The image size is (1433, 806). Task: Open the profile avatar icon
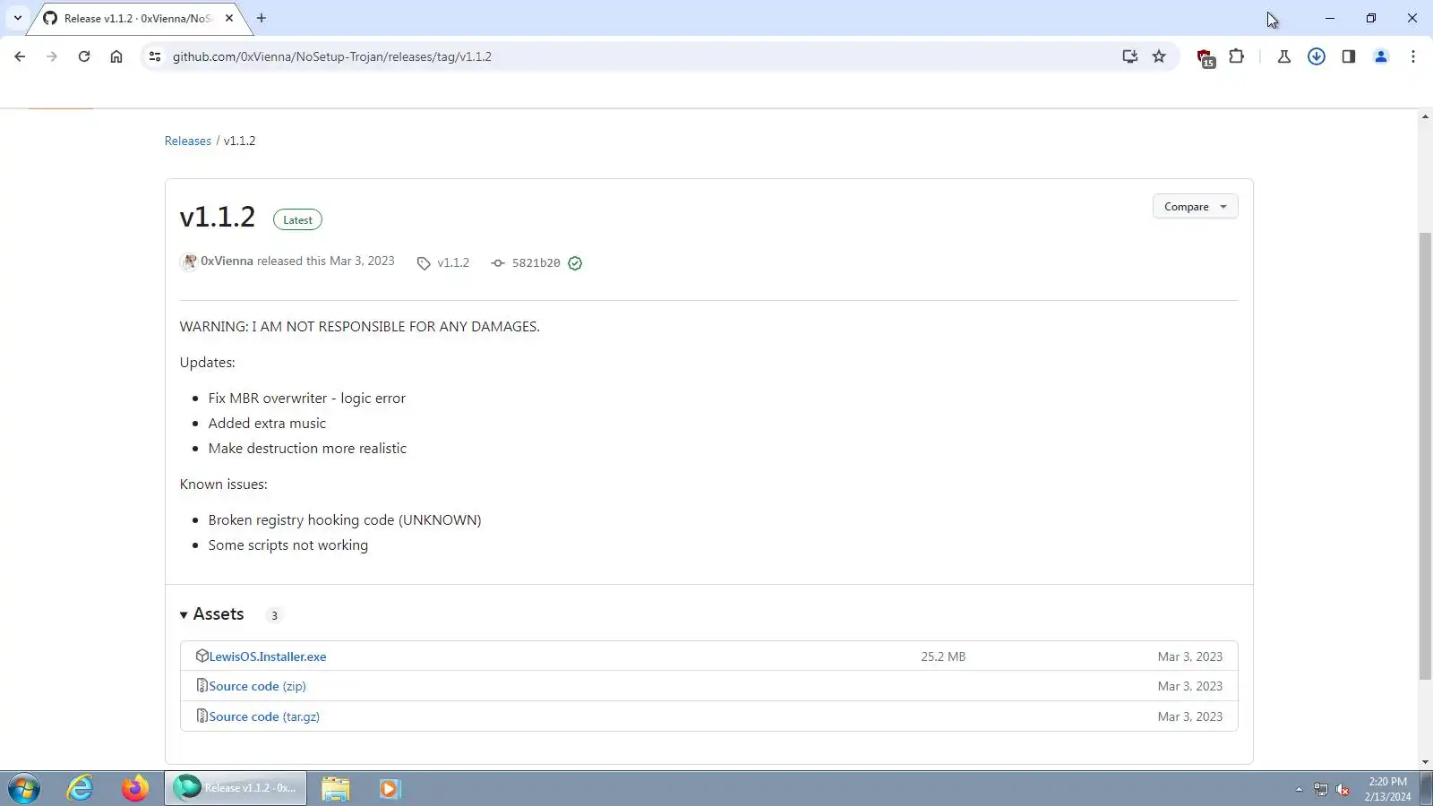click(x=1381, y=56)
